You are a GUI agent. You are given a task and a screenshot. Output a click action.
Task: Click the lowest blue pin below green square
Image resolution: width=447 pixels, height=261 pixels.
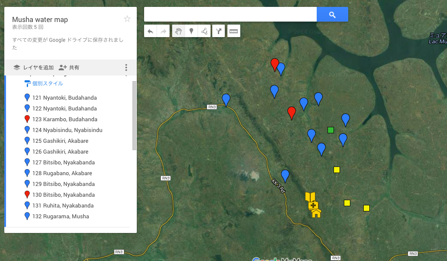321,149
